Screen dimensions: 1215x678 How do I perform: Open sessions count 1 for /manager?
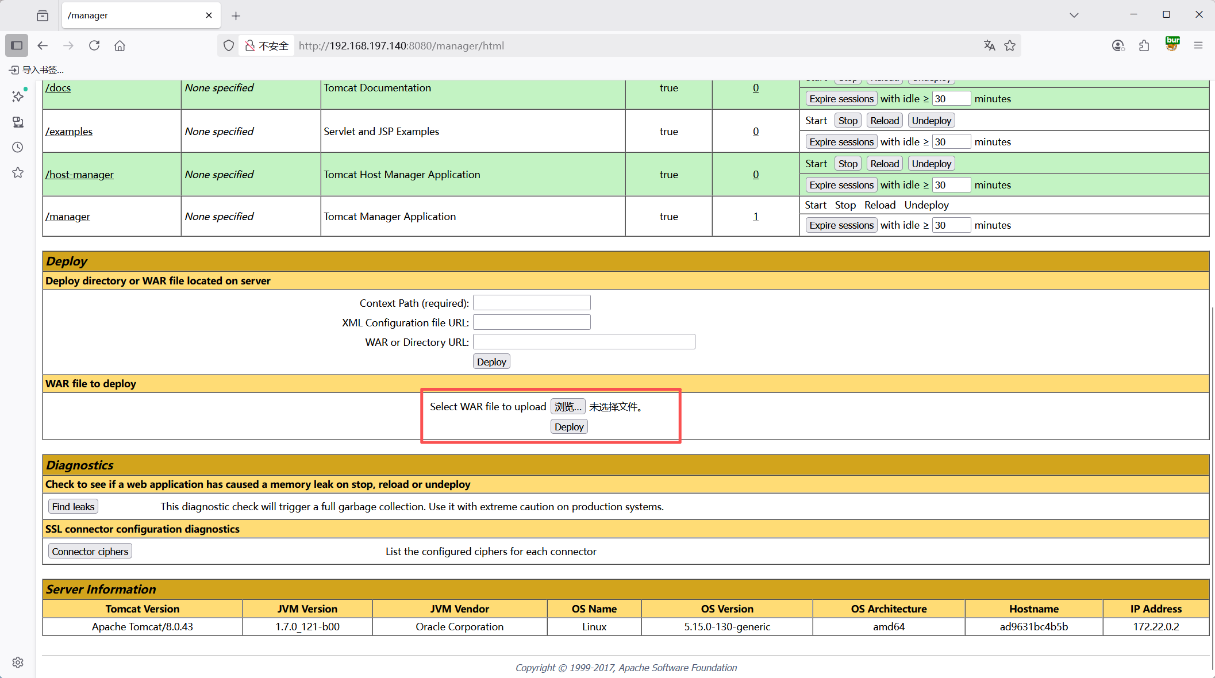tap(756, 217)
